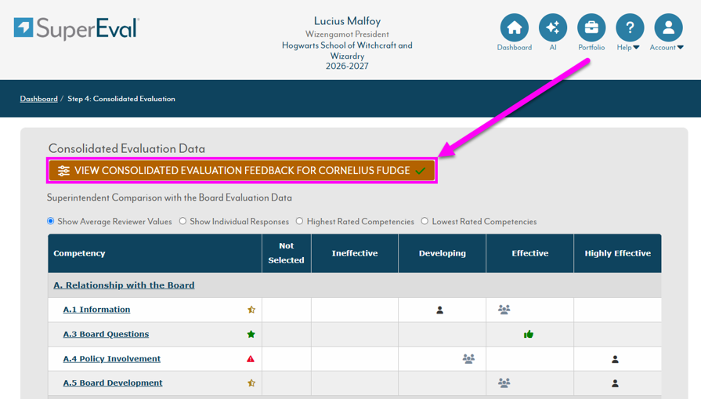This screenshot has width=701, height=399.
Task: Click the Lucius Malfoy name heading
Action: pos(348,21)
